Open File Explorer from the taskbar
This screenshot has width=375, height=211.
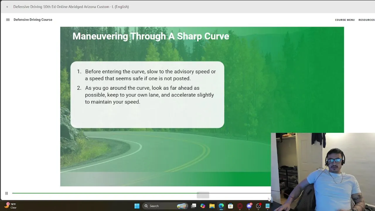point(212,206)
